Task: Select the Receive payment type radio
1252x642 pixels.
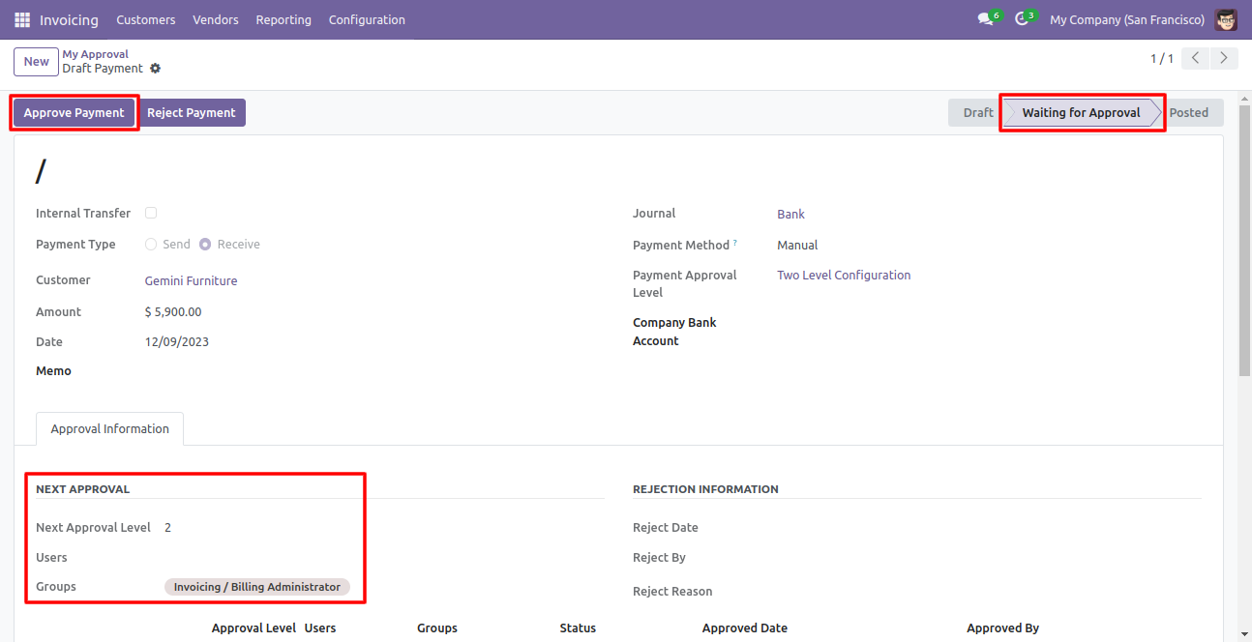Action: tap(205, 245)
